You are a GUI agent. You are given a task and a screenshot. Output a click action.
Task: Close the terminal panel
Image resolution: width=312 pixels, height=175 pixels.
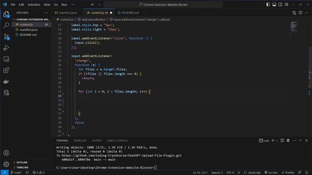[x=307, y=140]
